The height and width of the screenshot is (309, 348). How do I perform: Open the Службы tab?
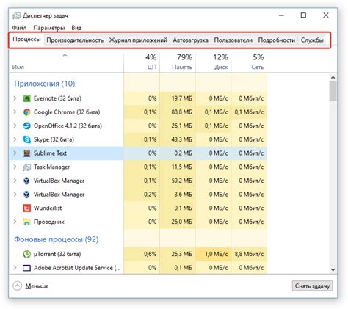tap(312, 40)
